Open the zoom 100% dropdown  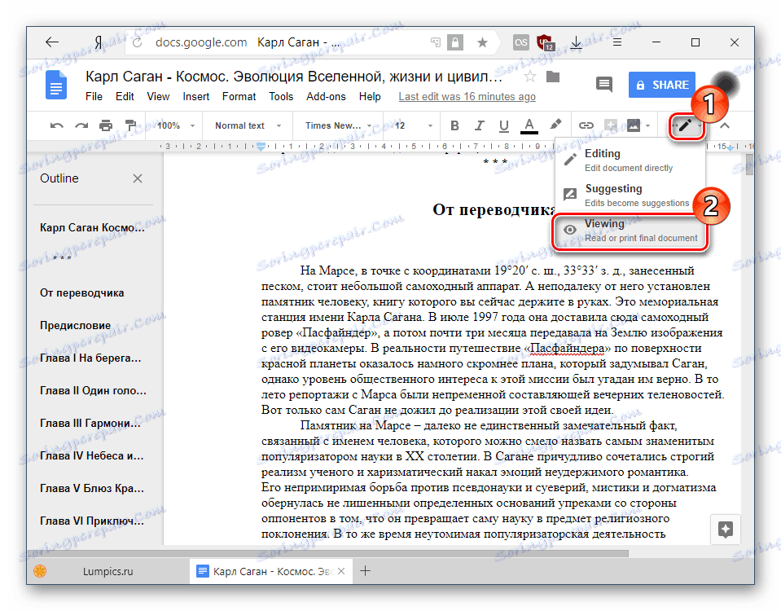coord(176,125)
